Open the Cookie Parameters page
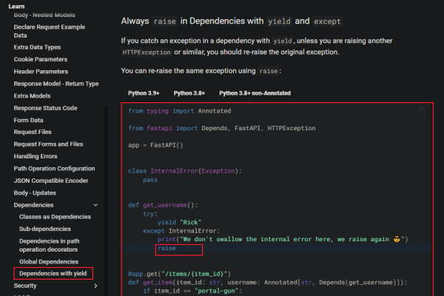This screenshot has height=296, width=444. pyautogui.click(x=42, y=60)
